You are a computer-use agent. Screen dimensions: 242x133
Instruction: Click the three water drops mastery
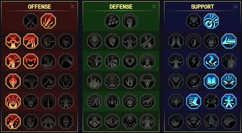click(x=112, y=101)
